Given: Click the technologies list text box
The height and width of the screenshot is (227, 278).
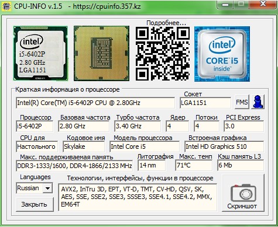Looking at the screenshot, I should (138, 197).
